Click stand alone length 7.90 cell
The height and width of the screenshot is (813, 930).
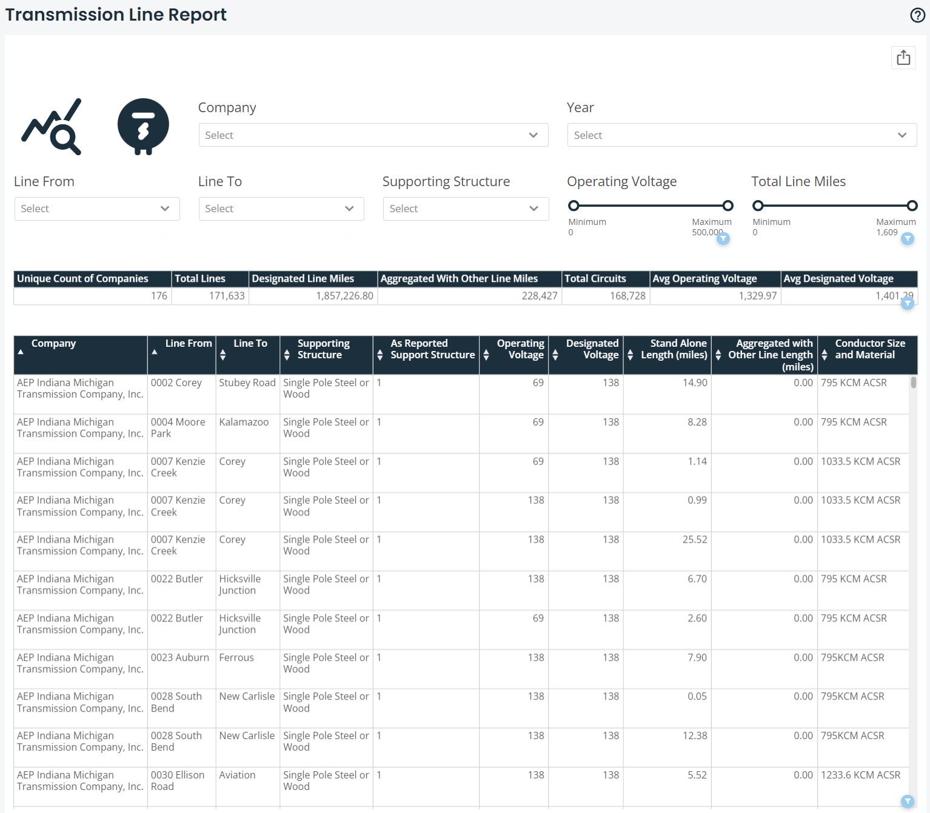(667, 669)
